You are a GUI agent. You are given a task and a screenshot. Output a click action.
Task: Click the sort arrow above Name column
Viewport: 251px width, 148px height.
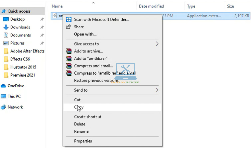93,3
